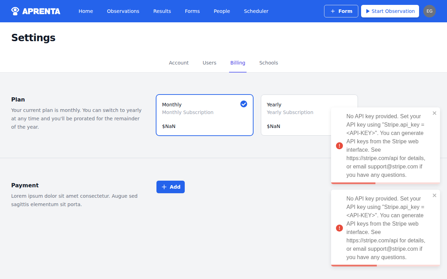This screenshot has height=279, width=447.
Task: Click the red error icon on the bottom notification
Action: (x=339, y=228)
